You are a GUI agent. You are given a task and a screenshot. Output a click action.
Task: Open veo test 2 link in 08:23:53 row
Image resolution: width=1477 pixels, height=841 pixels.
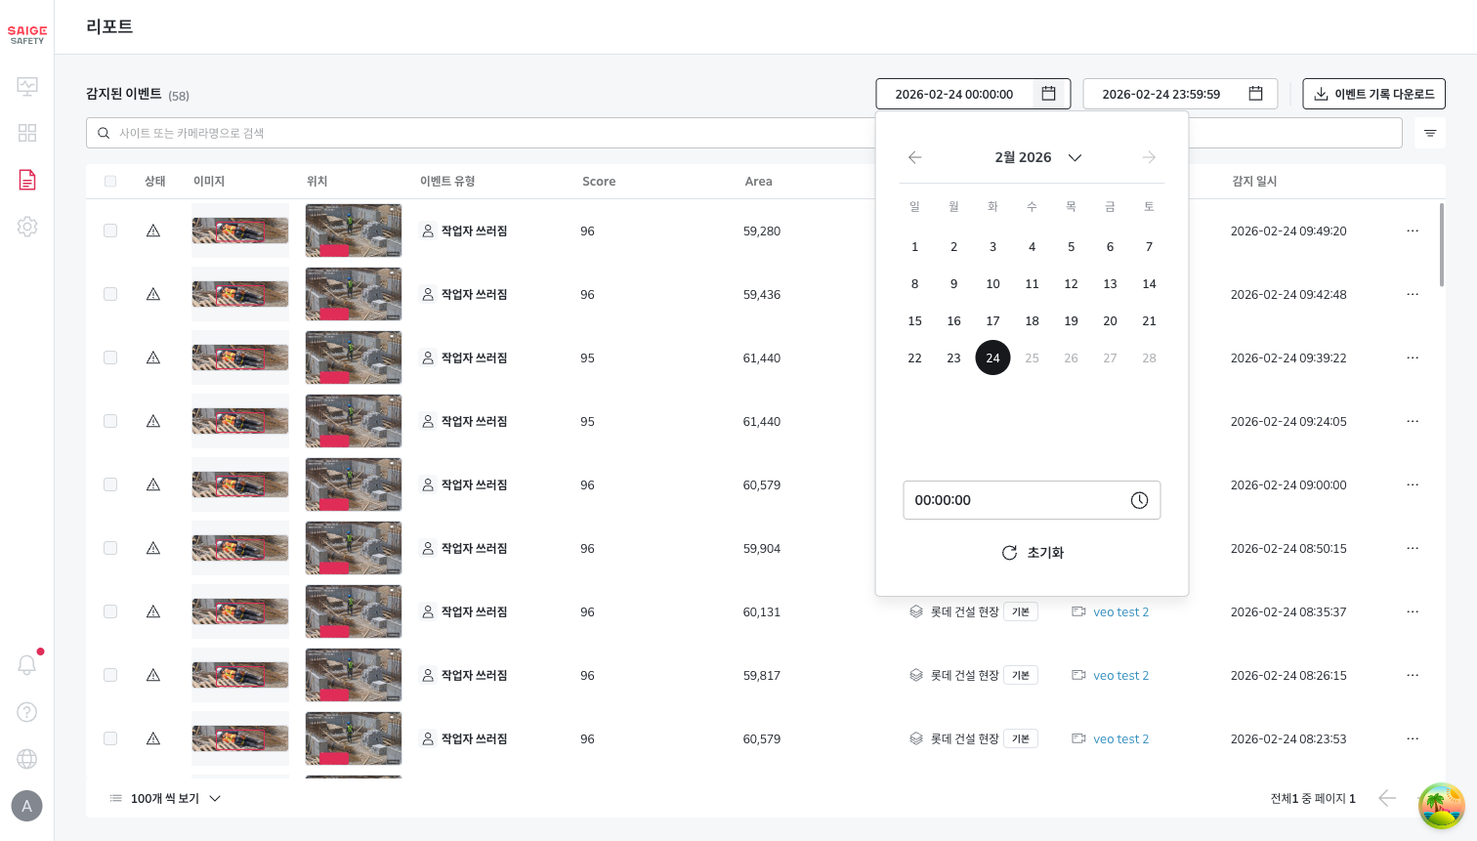tap(1120, 738)
